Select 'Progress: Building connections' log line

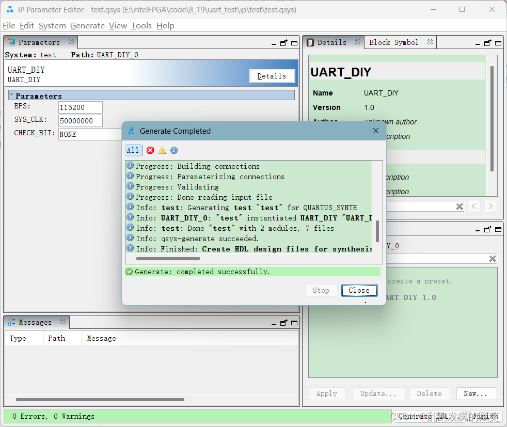(x=249, y=166)
